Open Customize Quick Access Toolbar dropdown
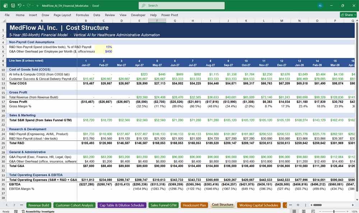Screen dimensions: 359x213 [x=37, y=6]
